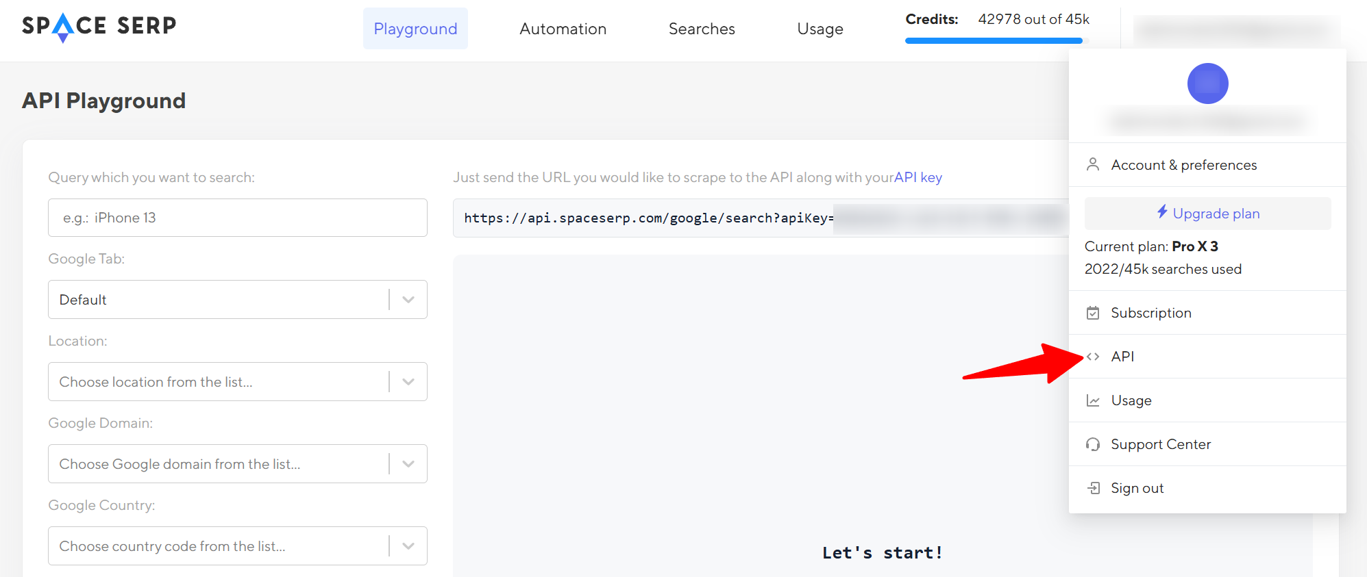Follow the API key link

point(918,177)
